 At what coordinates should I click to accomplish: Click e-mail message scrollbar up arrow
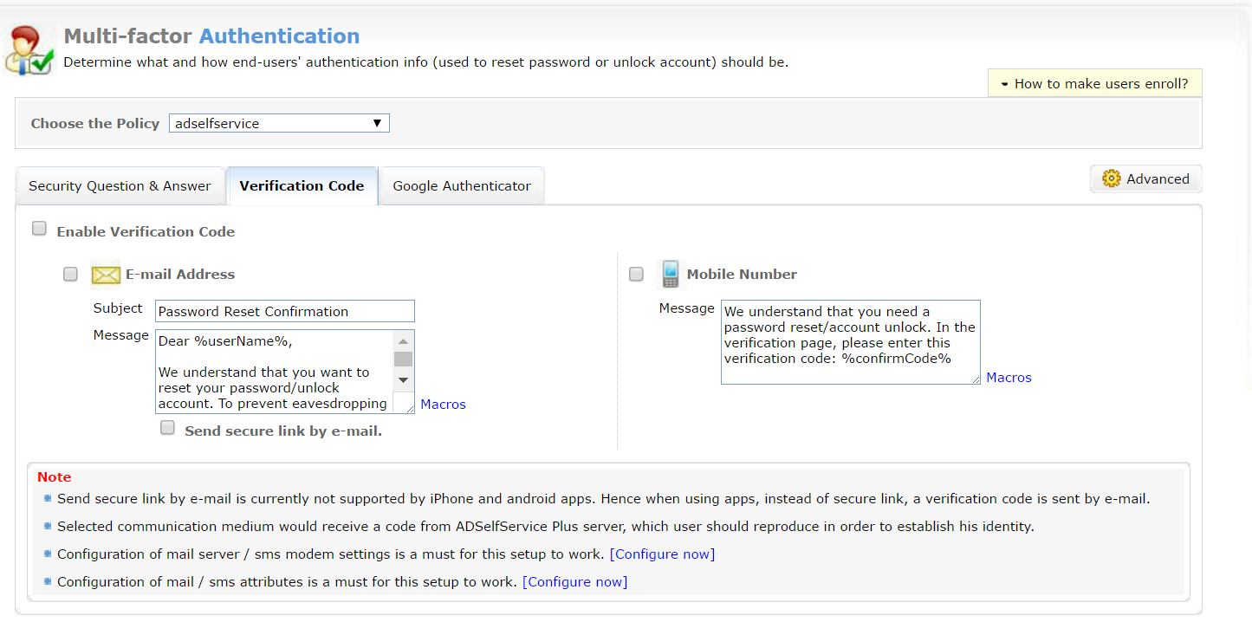click(403, 340)
